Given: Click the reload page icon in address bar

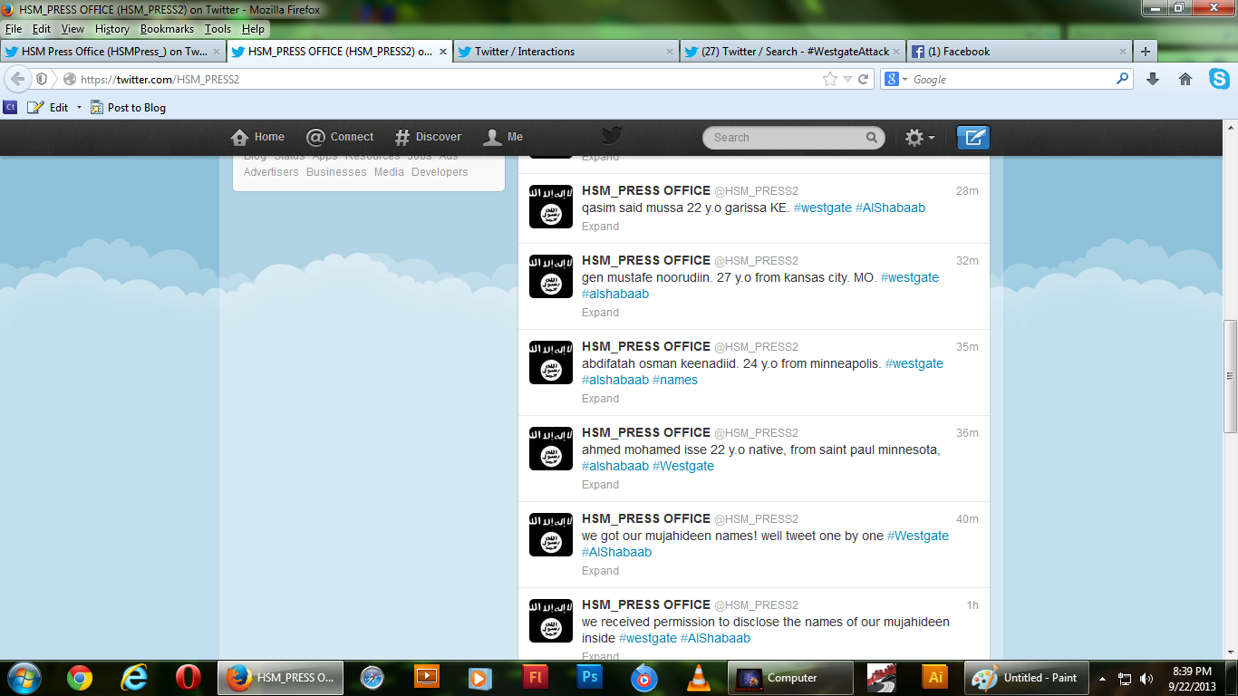Looking at the screenshot, I should [864, 79].
